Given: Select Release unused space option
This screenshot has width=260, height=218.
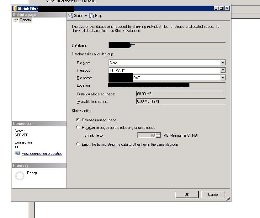Looking at the screenshot, I should (x=77, y=120).
